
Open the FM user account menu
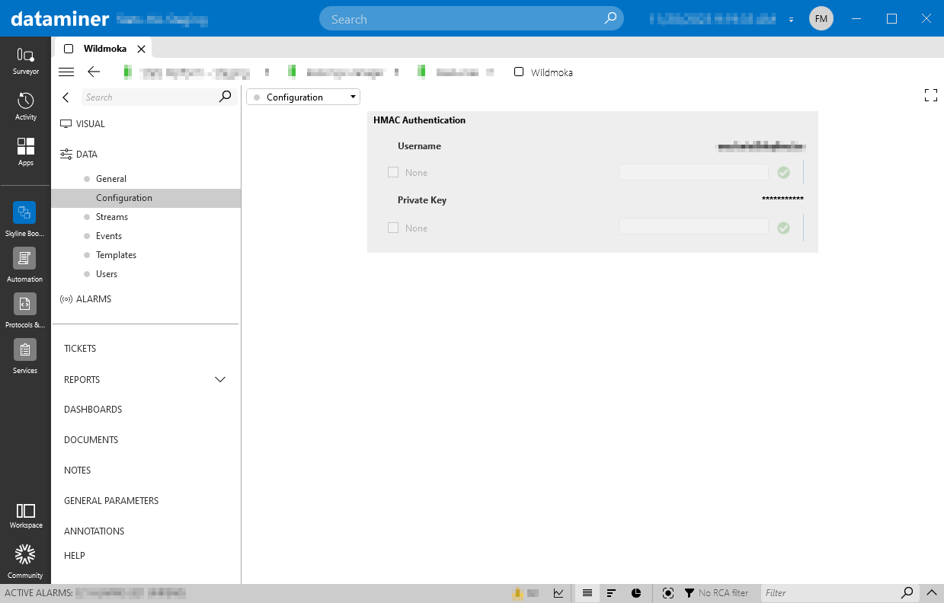[x=821, y=18]
